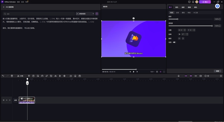The image size is (224, 122).
Task: Take a snapshot with the camera icon
Action: (157, 72)
